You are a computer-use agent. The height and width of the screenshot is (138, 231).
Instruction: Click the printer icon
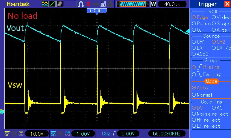pyautogui.click(x=110, y=4)
